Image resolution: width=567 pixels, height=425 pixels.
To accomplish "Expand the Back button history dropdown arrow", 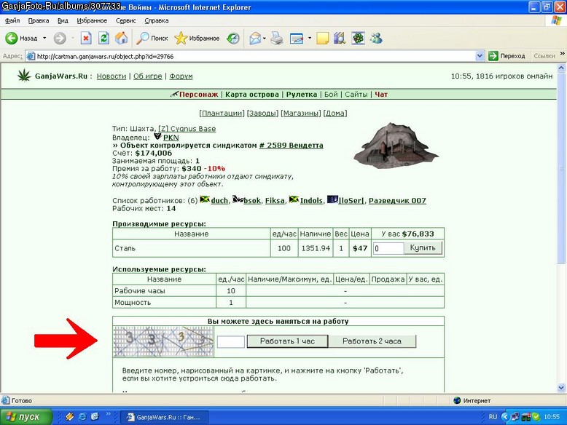I will pyautogui.click(x=44, y=38).
